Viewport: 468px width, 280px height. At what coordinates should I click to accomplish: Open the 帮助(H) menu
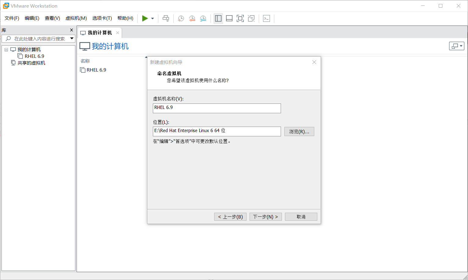(125, 18)
